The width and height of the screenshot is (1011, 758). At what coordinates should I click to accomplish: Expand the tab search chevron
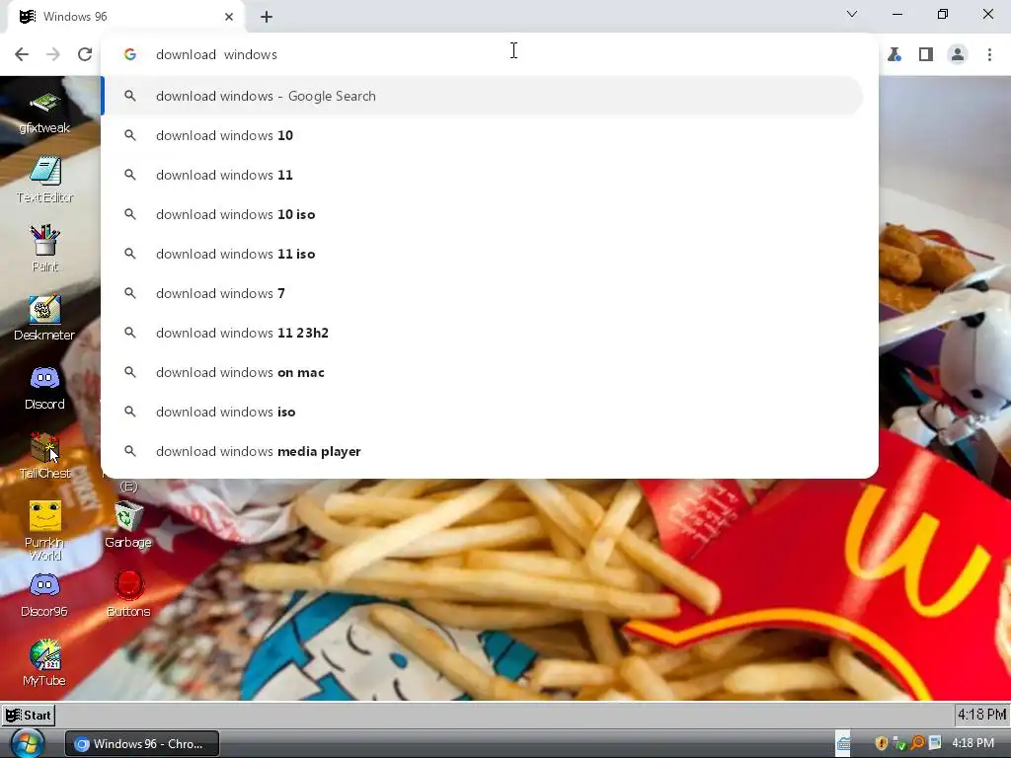coord(851,14)
